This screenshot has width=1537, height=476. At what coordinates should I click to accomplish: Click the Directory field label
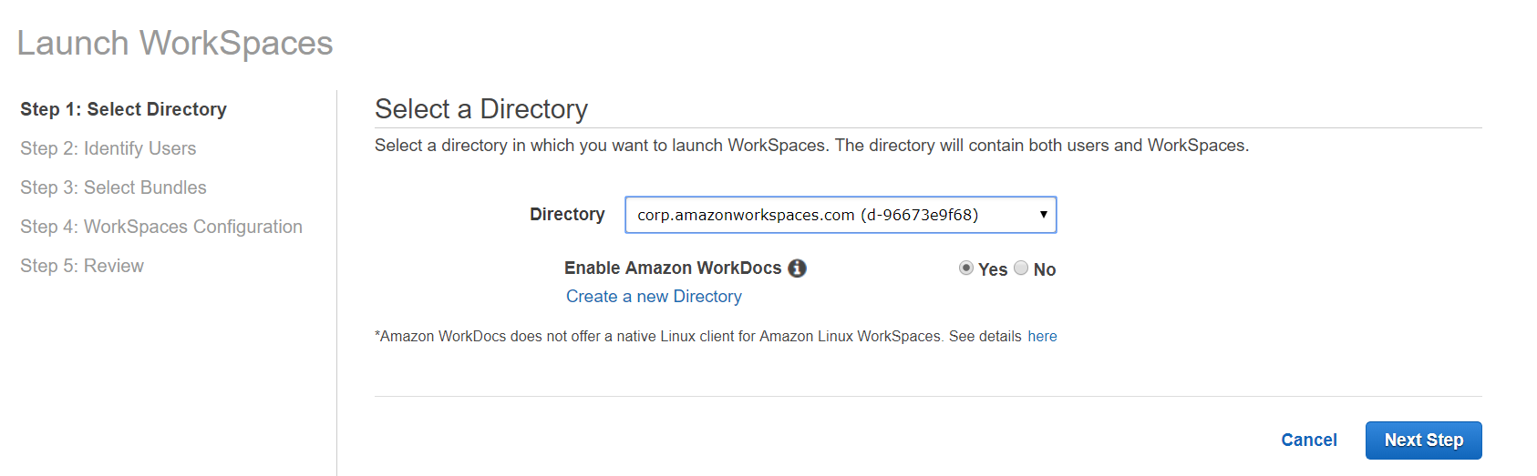[567, 214]
